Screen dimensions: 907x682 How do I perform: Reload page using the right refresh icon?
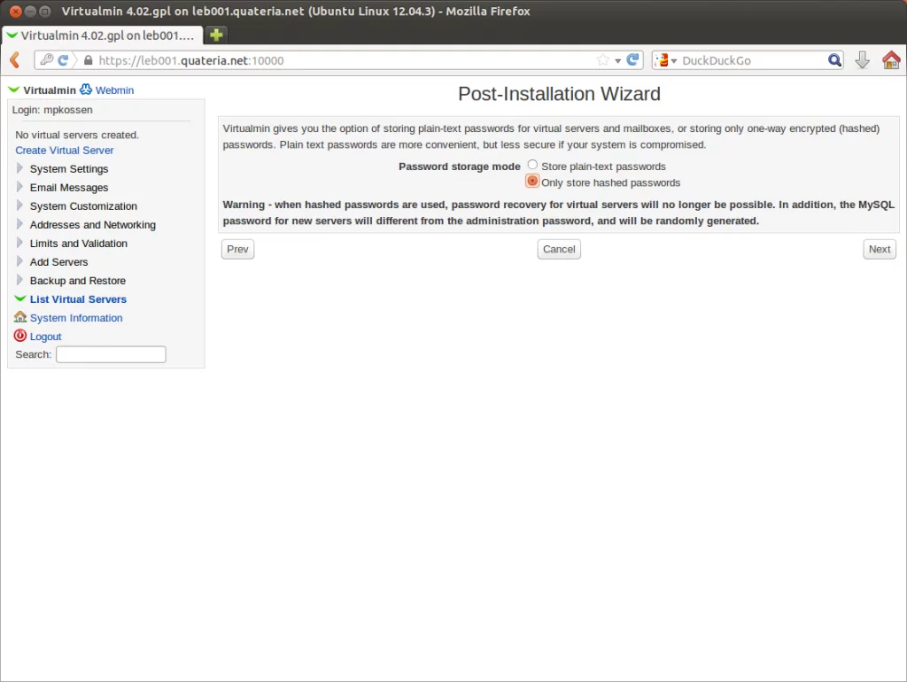tap(632, 59)
